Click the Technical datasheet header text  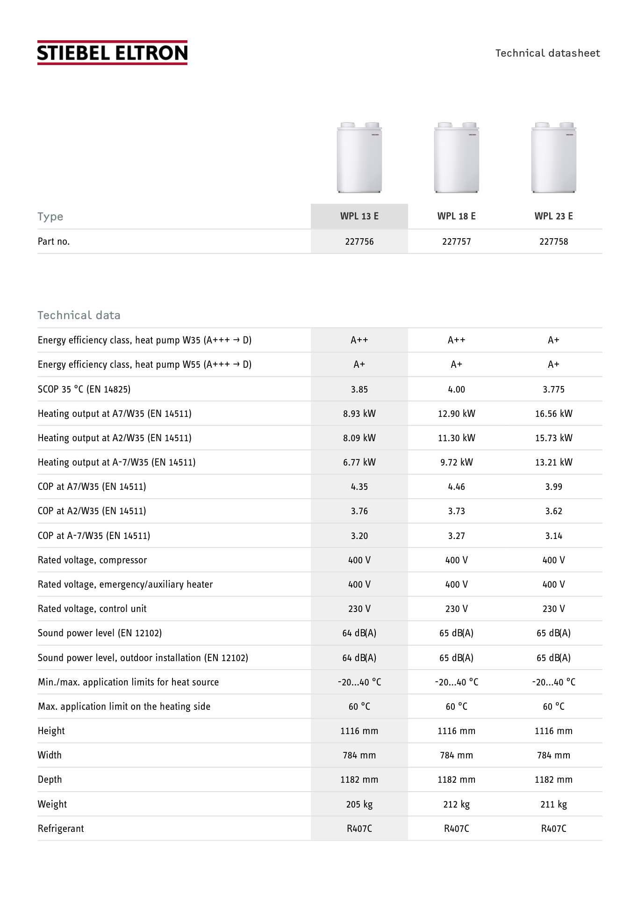coord(548,53)
